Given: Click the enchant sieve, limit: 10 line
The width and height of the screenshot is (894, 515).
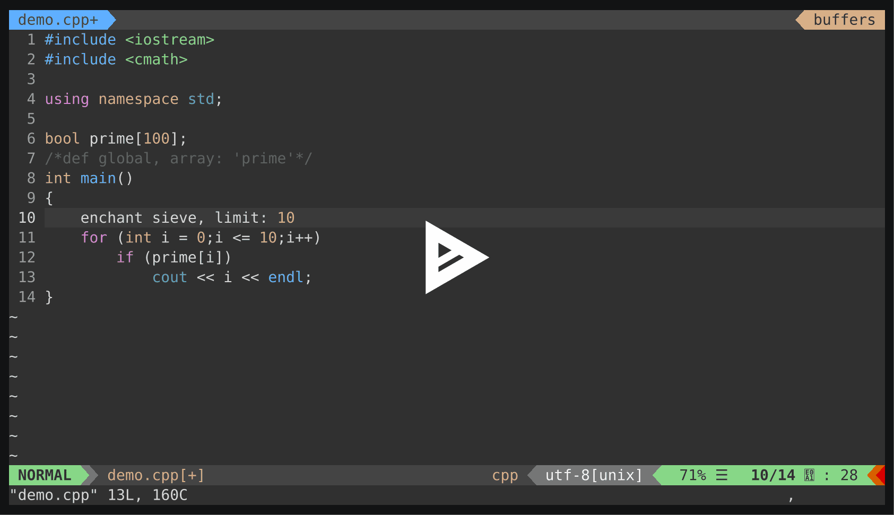Looking at the screenshot, I should pyautogui.click(x=187, y=218).
